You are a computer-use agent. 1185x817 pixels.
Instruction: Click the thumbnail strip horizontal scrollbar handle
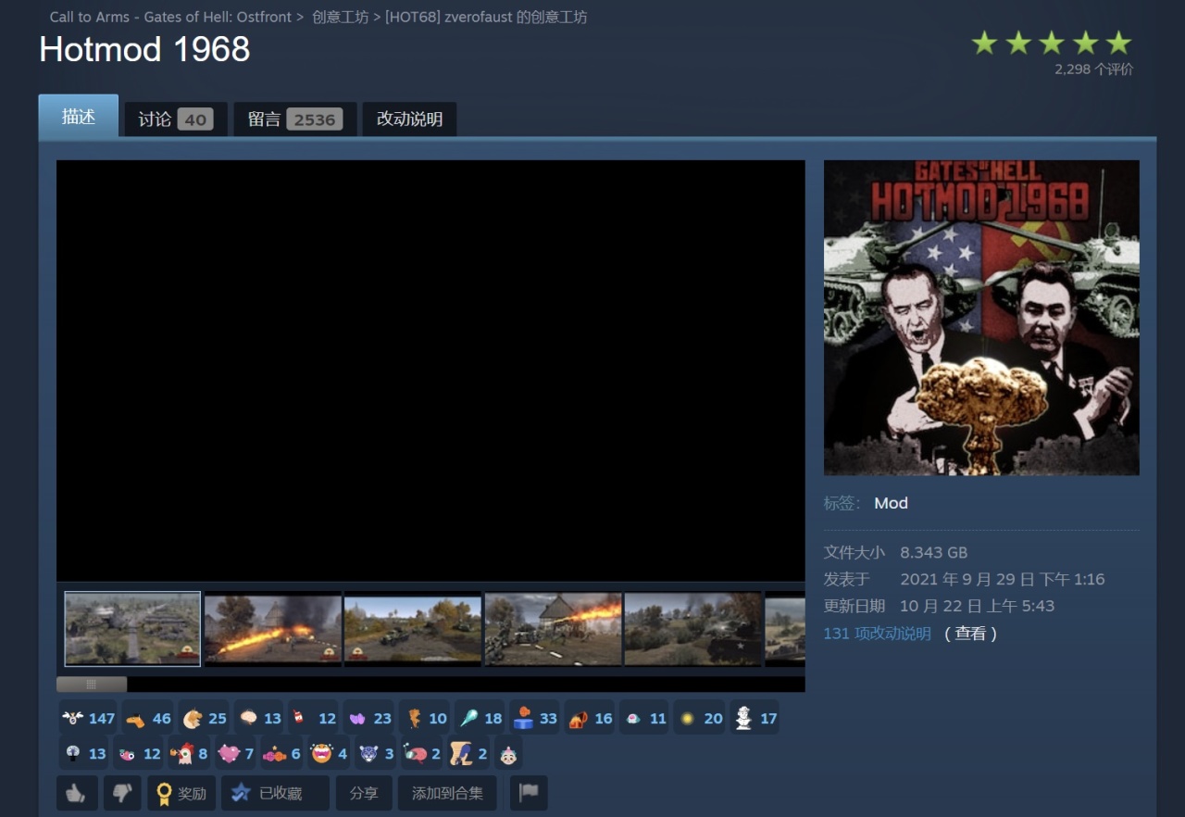(x=92, y=685)
